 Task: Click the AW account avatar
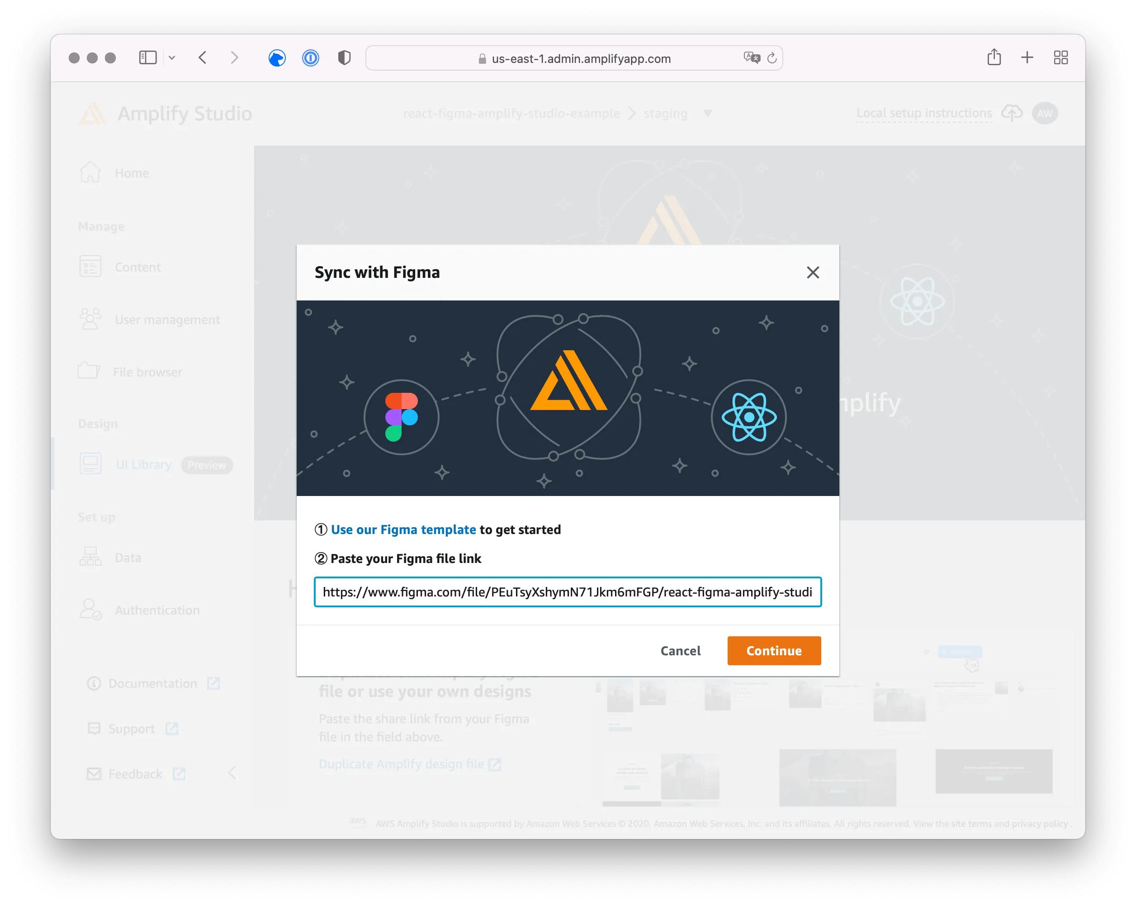(x=1044, y=113)
